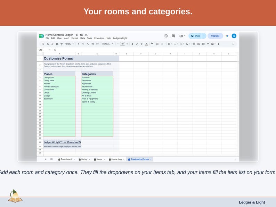
Task: Print the spreadsheet
Action: 57,44
